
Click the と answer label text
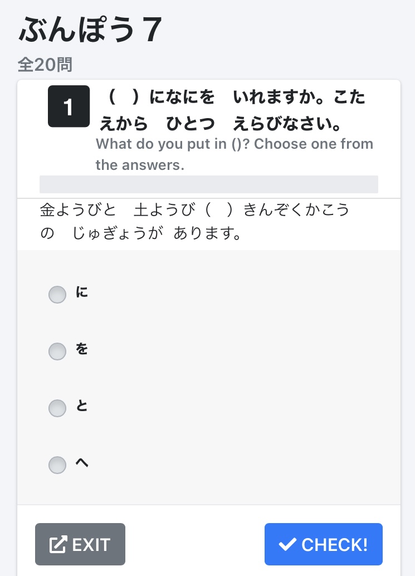(x=82, y=406)
